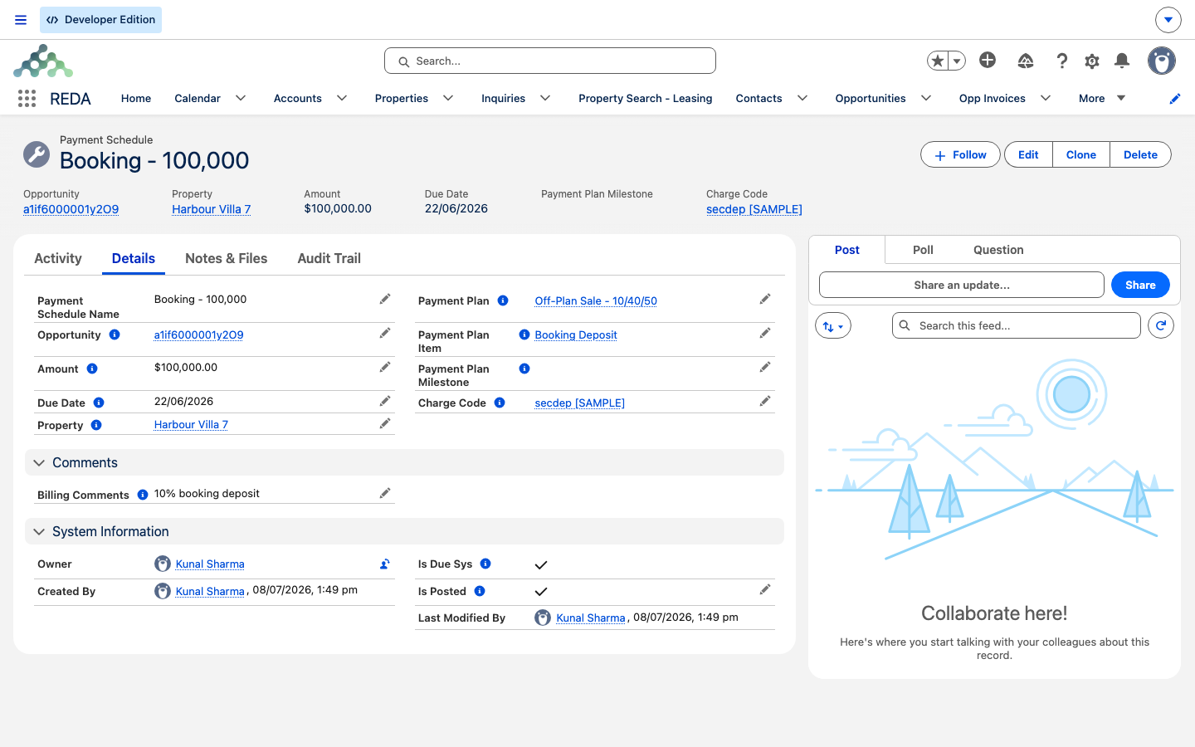Viewport: 1195px width, 747px height.
Task: Click the Help question mark icon
Action: [1061, 61]
